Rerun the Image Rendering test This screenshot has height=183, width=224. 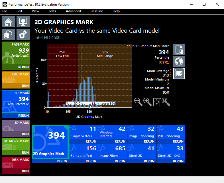pyautogui.click(x=142, y=141)
